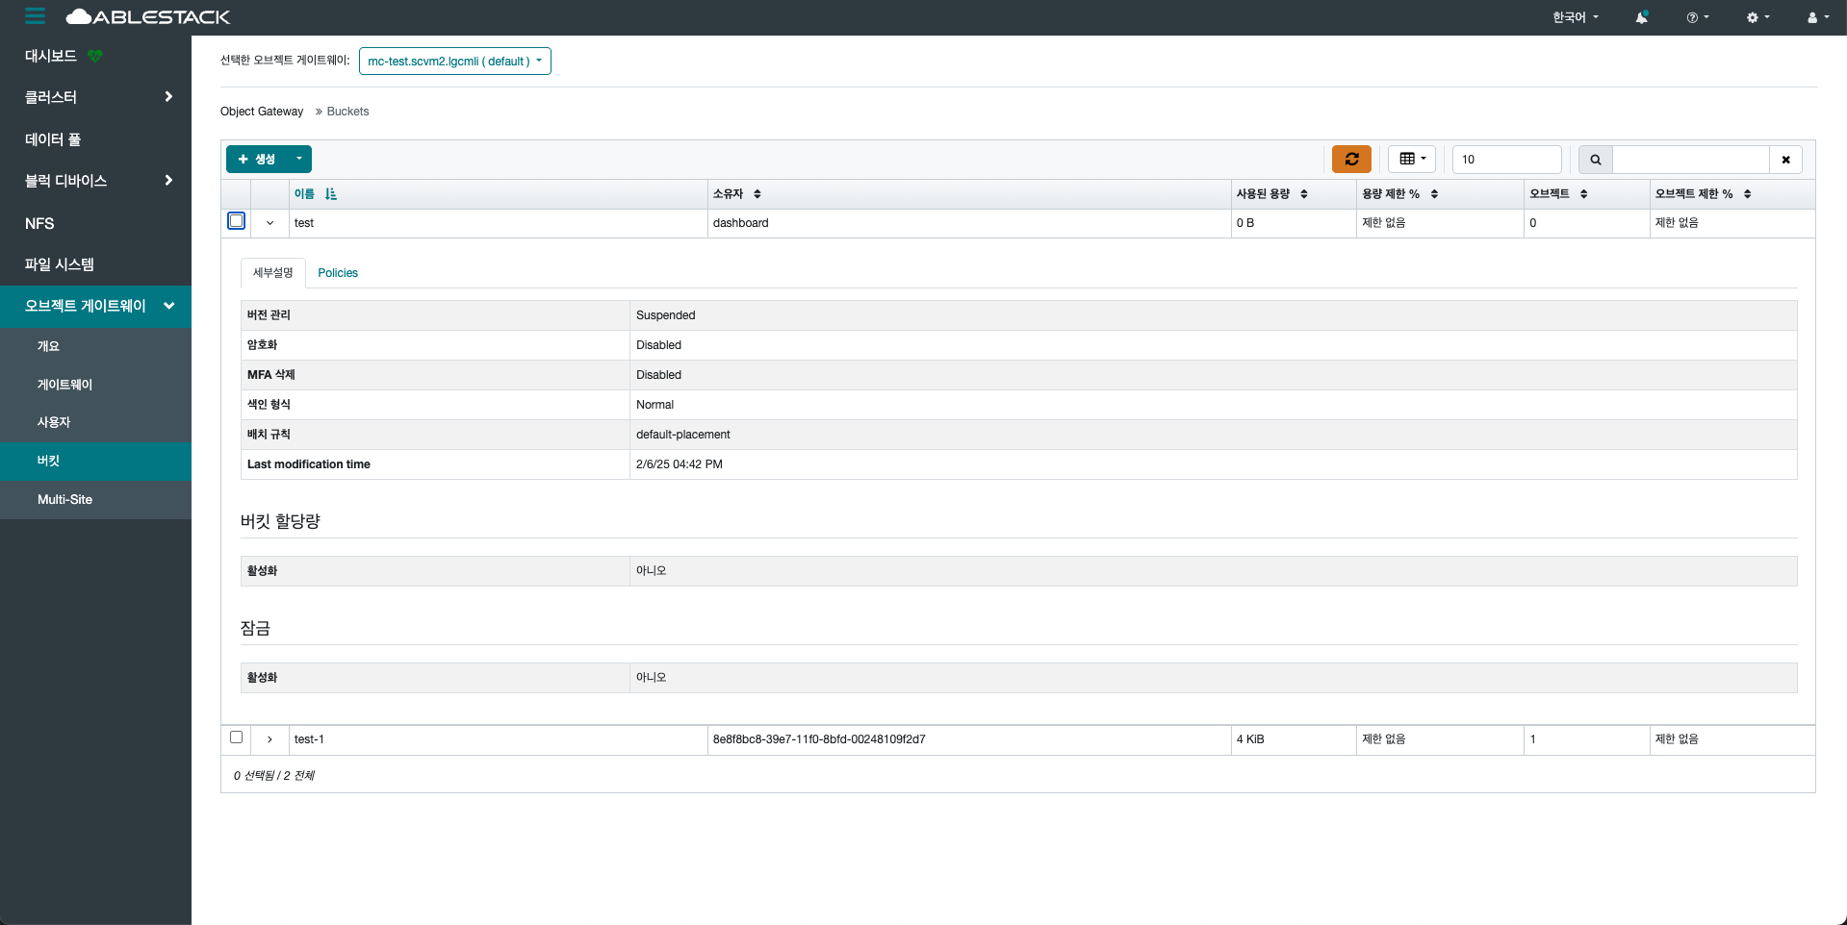Click the 생성 create bucket button
1847x925 pixels.
257,159
